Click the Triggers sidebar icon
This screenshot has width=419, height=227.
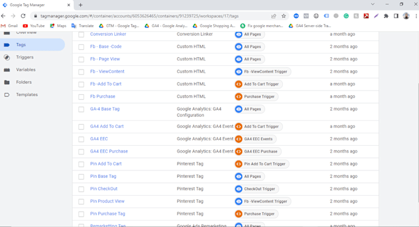point(7,57)
